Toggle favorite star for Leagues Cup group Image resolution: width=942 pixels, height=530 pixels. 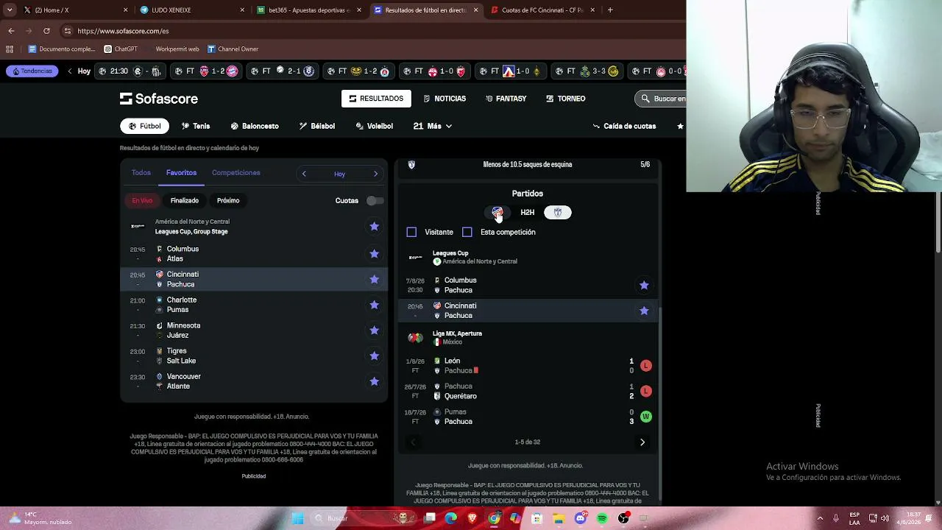click(x=374, y=226)
